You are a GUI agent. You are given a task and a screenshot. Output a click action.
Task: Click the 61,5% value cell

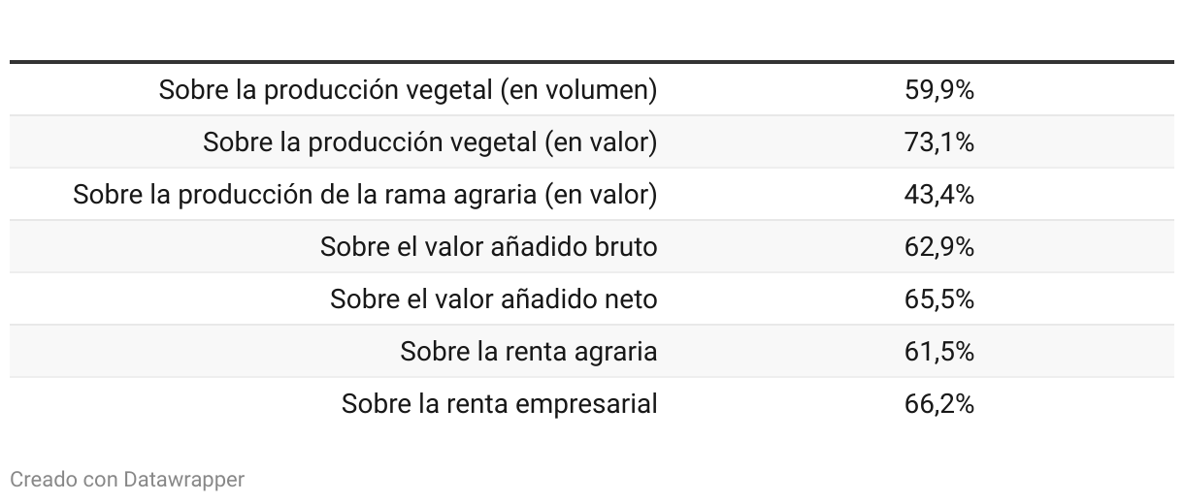tap(938, 352)
